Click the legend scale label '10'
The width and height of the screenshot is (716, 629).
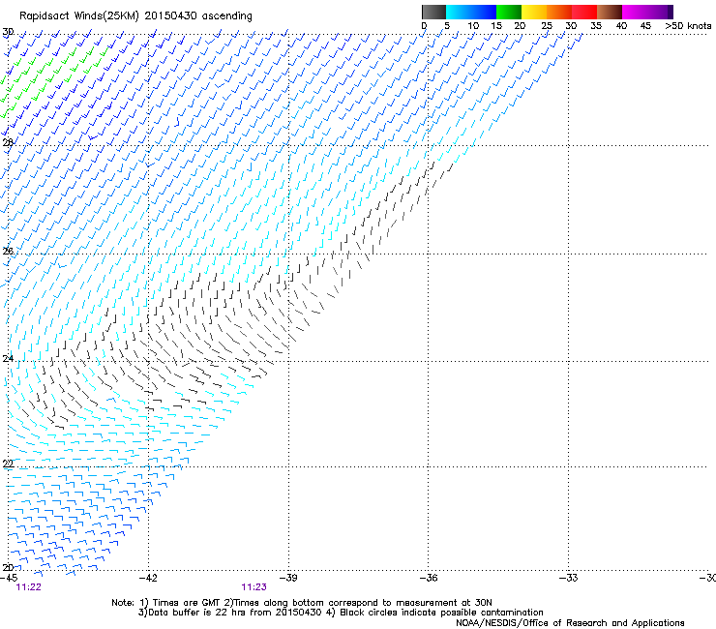click(x=473, y=26)
